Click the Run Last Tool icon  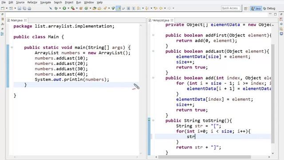tap(73, 8)
